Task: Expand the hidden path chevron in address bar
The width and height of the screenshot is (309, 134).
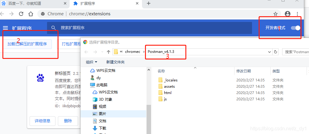Action: click(121, 52)
